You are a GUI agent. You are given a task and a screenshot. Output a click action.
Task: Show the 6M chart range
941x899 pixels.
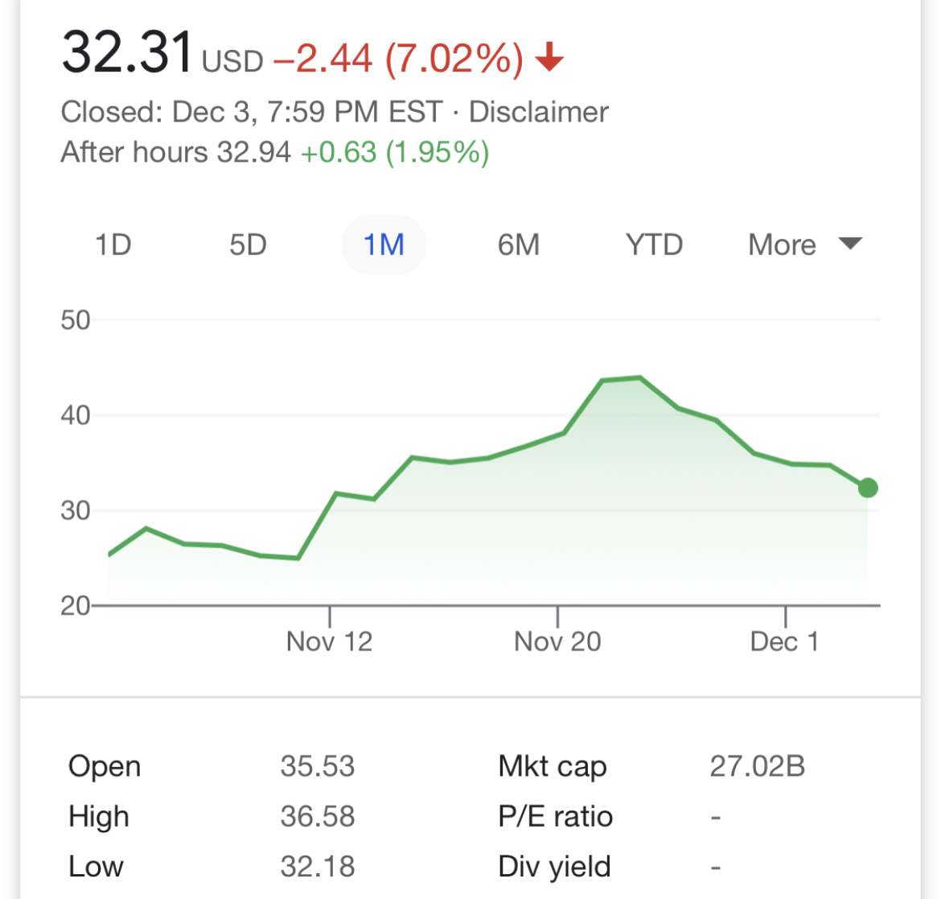(519, 245)
